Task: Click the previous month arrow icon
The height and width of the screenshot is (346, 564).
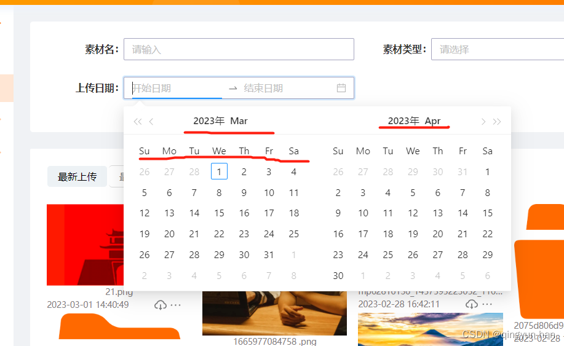Action: [x=151, y=122]
